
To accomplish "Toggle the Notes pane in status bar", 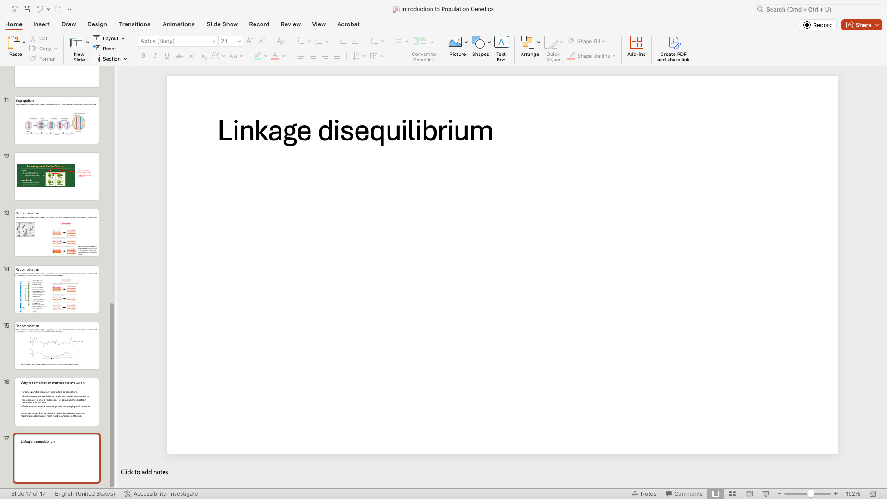I will 644,493.
